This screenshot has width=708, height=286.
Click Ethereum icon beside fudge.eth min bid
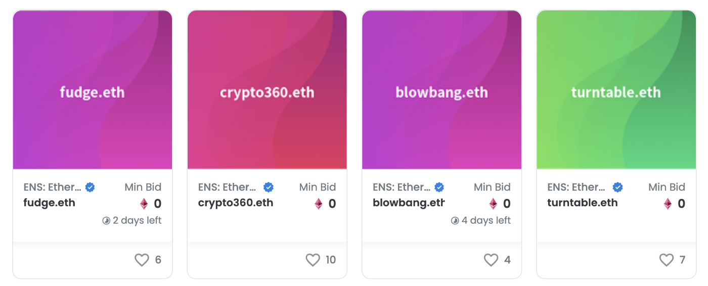click(x=144, y=204)
